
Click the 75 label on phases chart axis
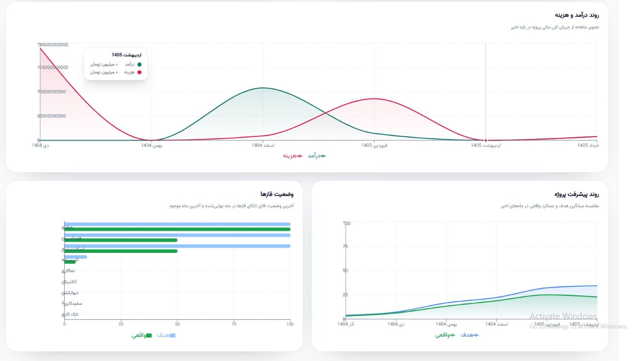click(234, 324)
